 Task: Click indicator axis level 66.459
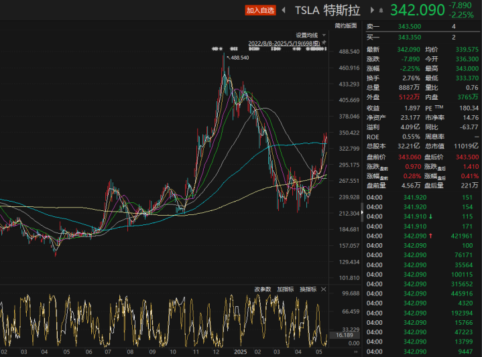point(351,311)
